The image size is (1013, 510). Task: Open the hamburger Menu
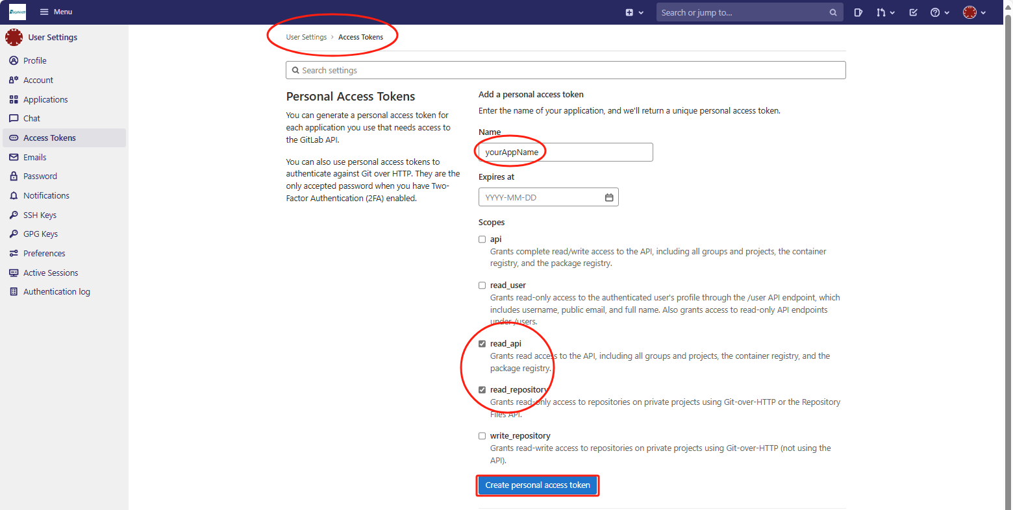[56, 12]
